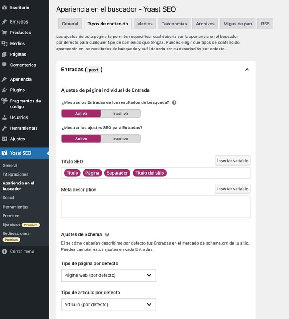Screen dimensions: 289x319
Task: Click the Páginas pages icon
Action: pyautogui.click(x=4, y=54)
